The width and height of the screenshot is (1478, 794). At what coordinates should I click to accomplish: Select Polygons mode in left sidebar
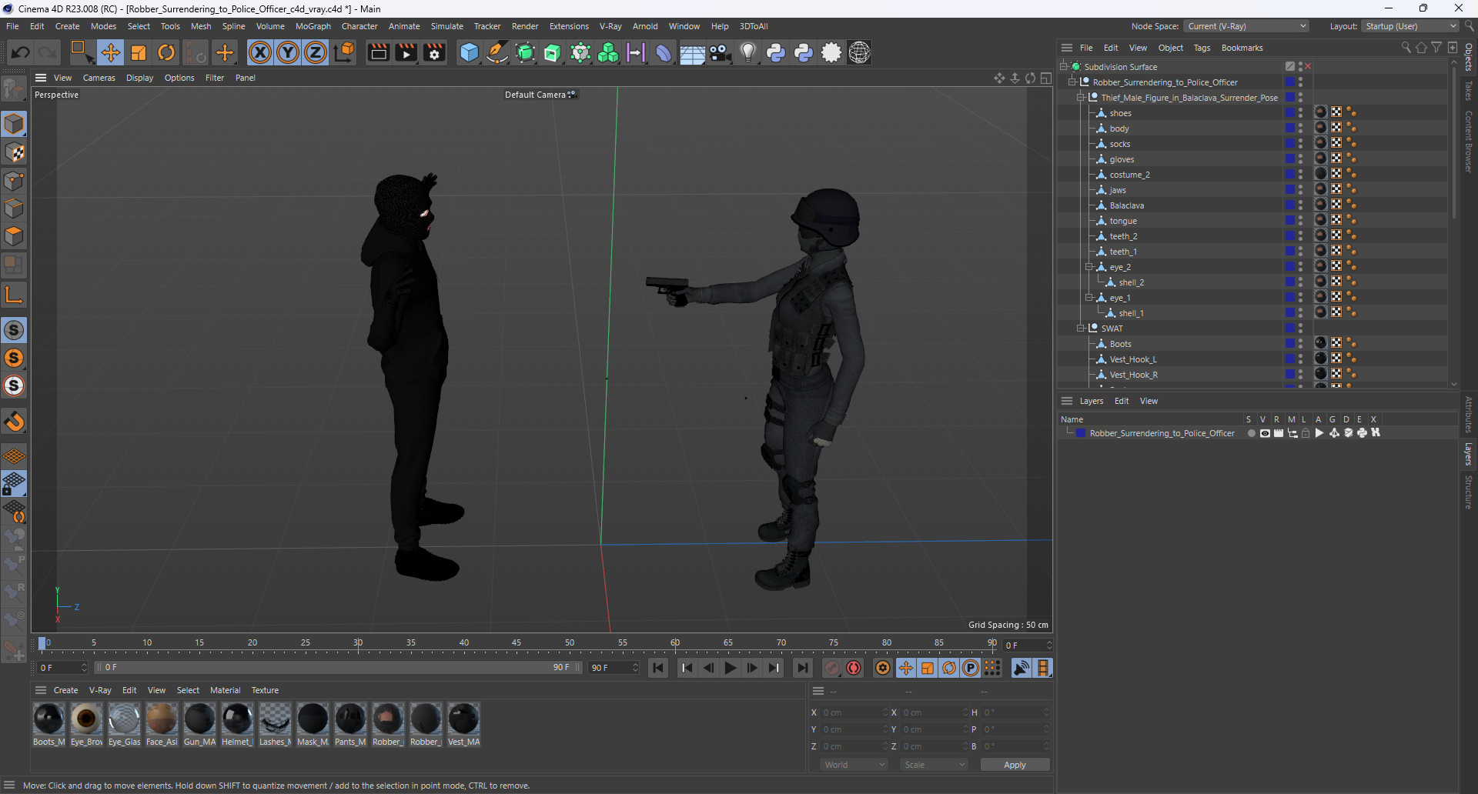(14, 235)
